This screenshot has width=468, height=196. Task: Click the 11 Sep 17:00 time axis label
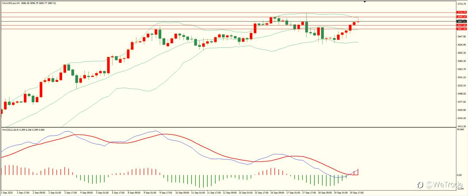coord(214,192)
